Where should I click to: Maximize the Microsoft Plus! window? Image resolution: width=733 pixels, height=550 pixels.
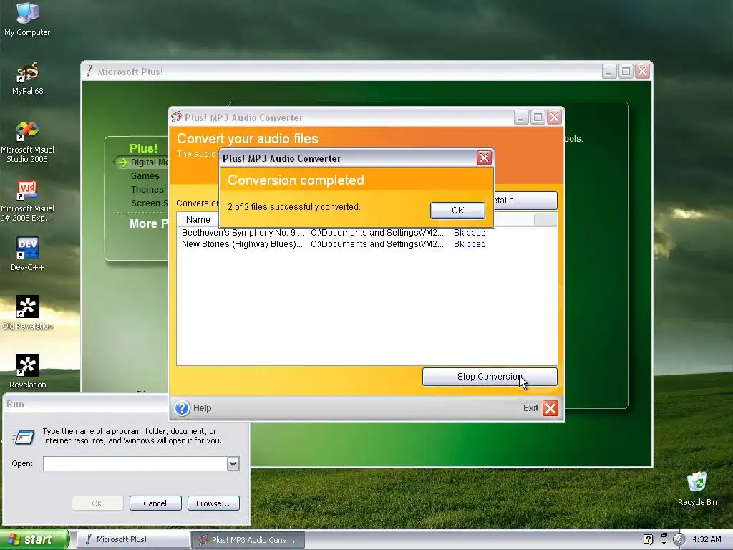626,72
